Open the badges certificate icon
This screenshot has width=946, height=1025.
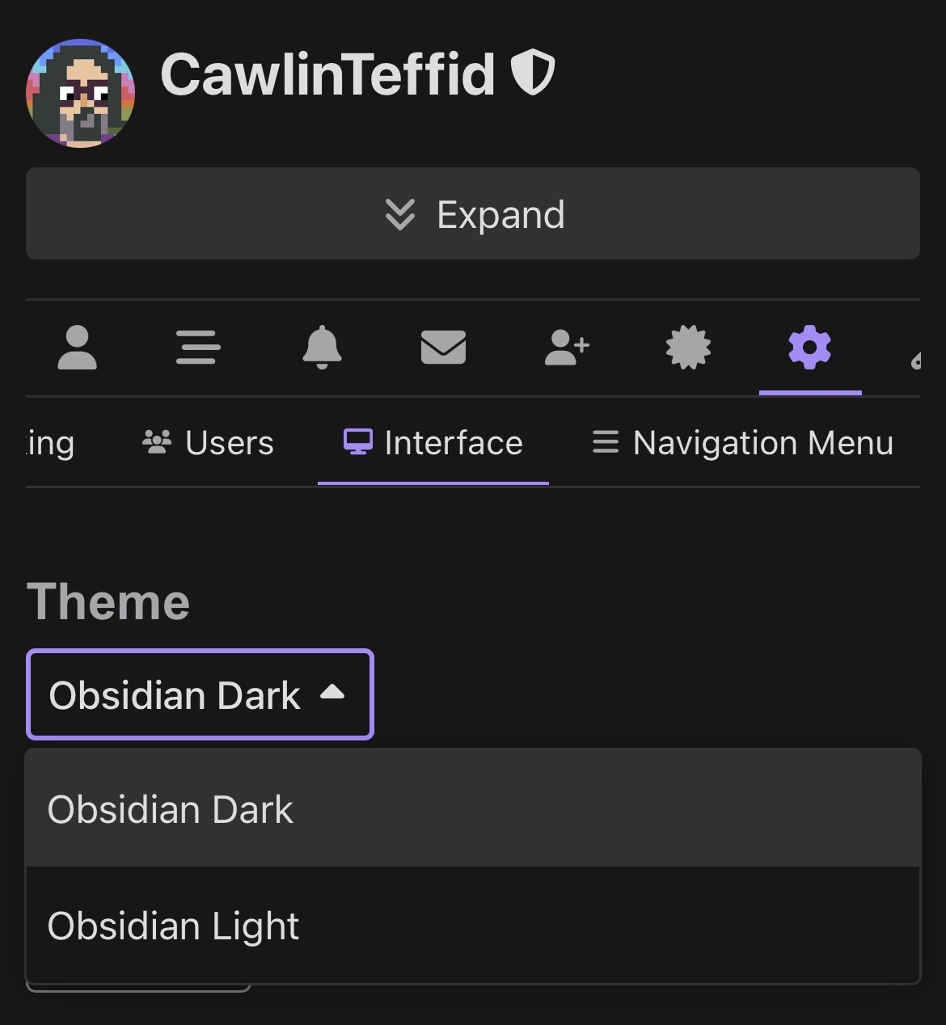[x=688, y=348]
